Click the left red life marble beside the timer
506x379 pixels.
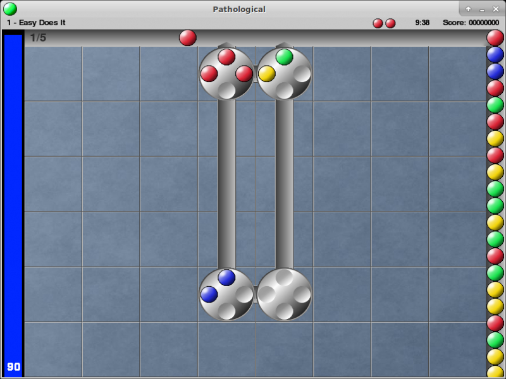coord(378,23)
